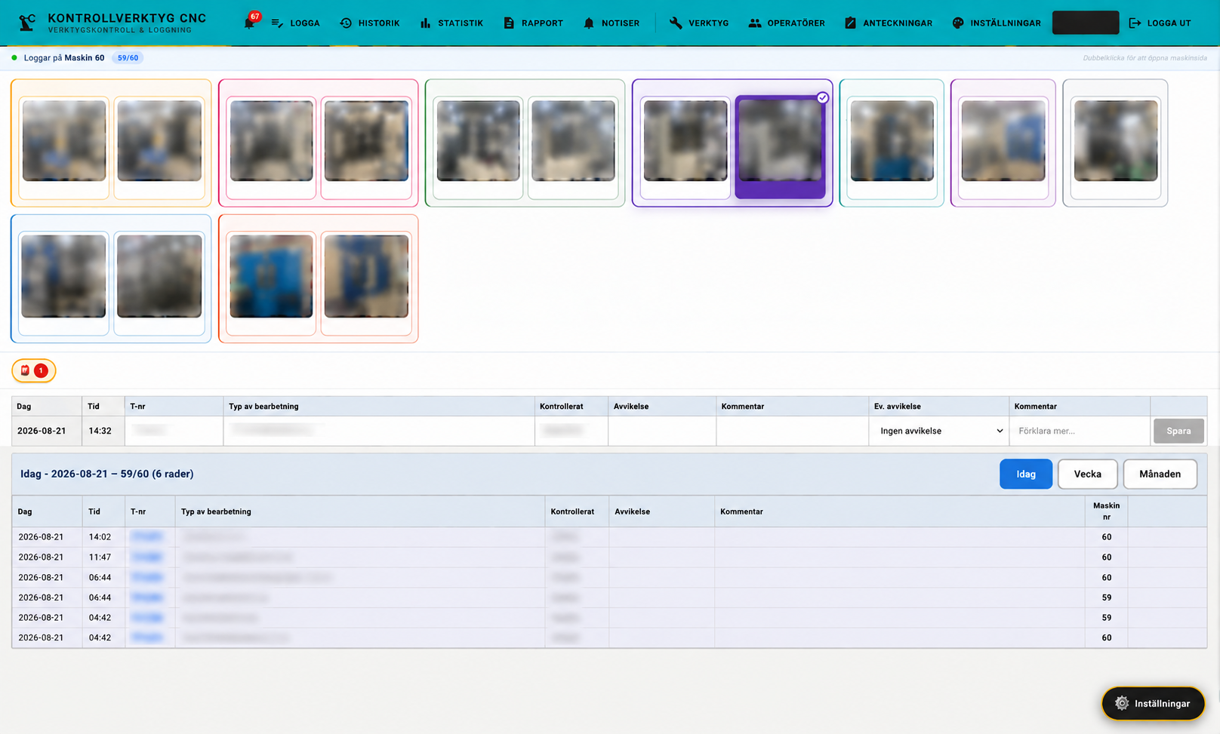
Task: Click the Kontrollverktyg CNC logo icon
Action: pyautogui.click(x=27, y=23)
